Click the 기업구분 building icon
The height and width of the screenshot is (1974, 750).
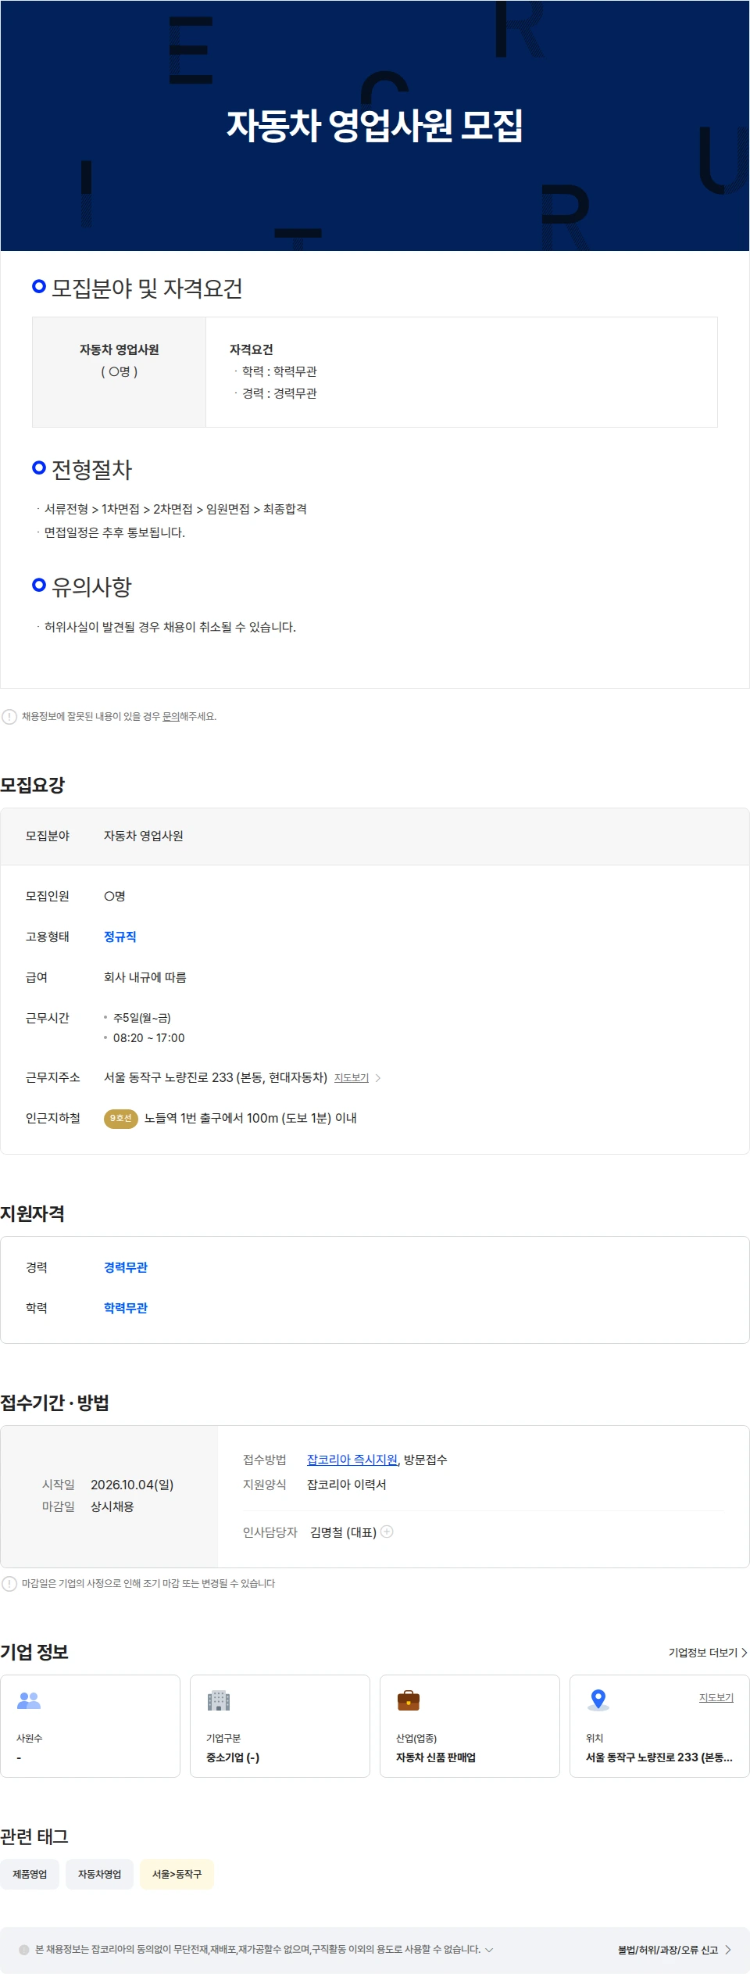pyautogui.click(x=219, y=1700)
